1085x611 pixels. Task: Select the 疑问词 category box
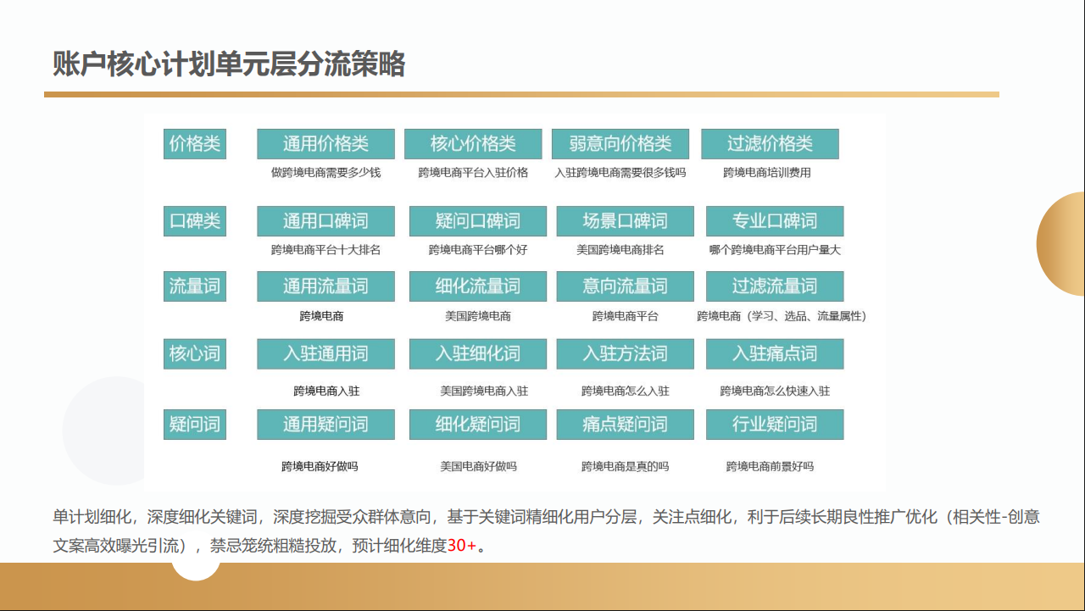[195, 425]
